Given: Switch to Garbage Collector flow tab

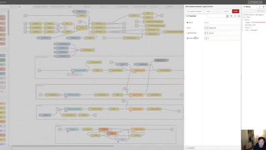Looking at the screenshot, I should pos(41,7).
